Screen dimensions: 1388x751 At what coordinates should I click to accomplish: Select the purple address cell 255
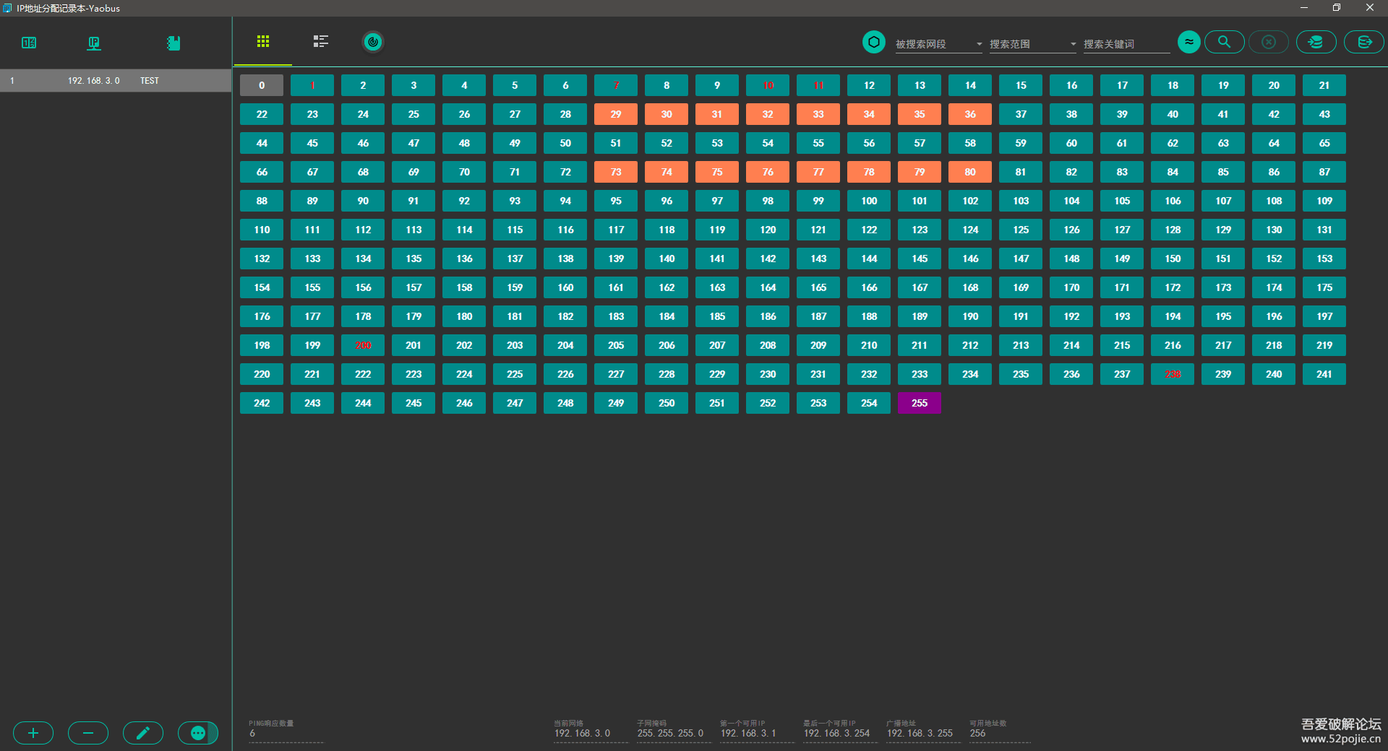coord(919,403)
